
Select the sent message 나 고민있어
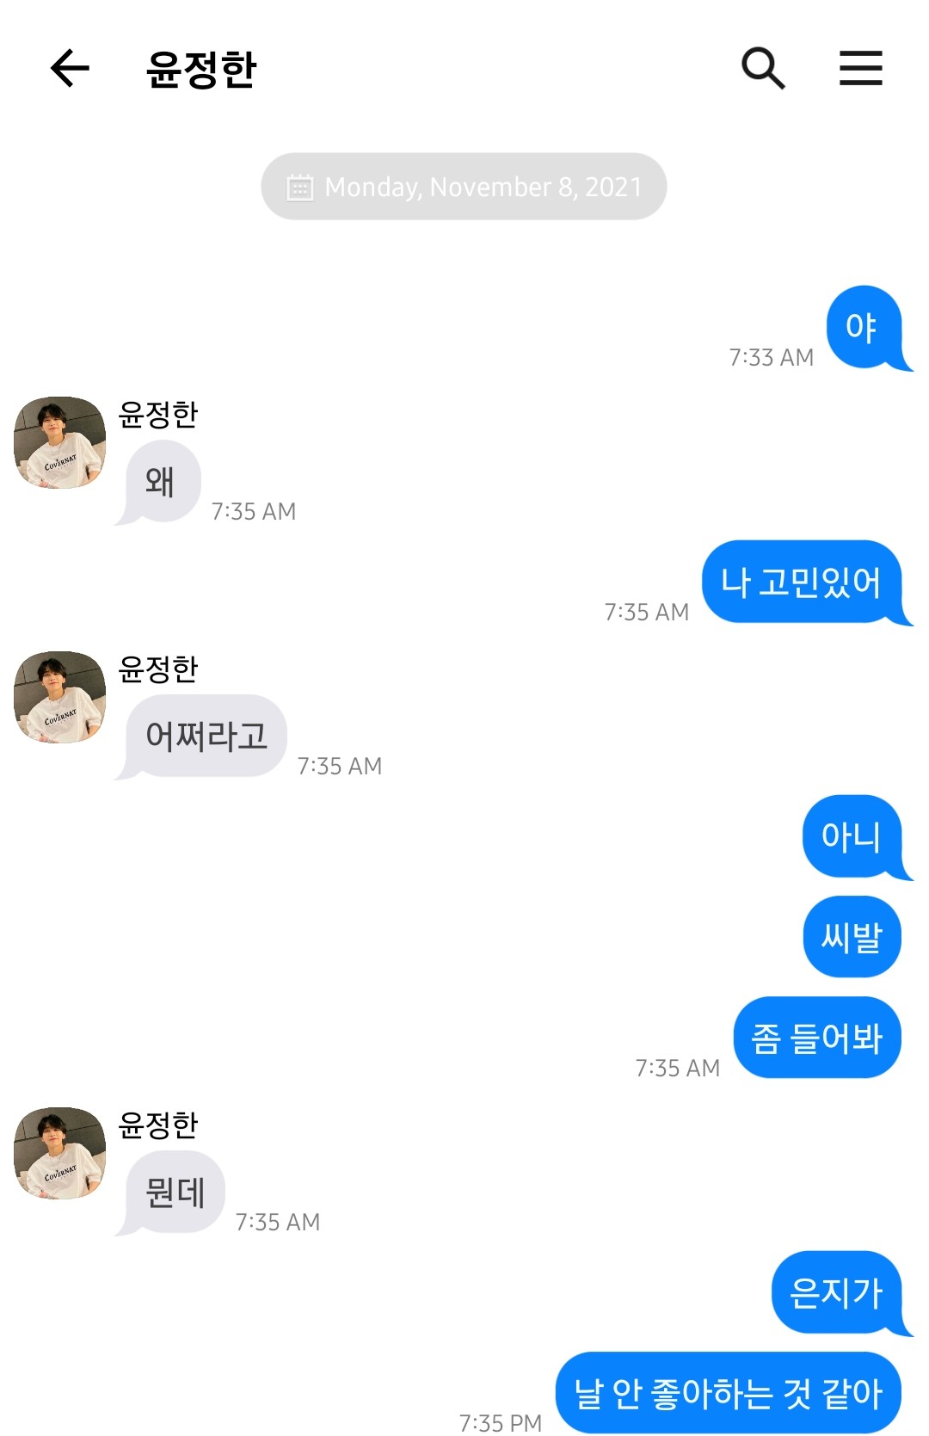(x=801, y=582)
